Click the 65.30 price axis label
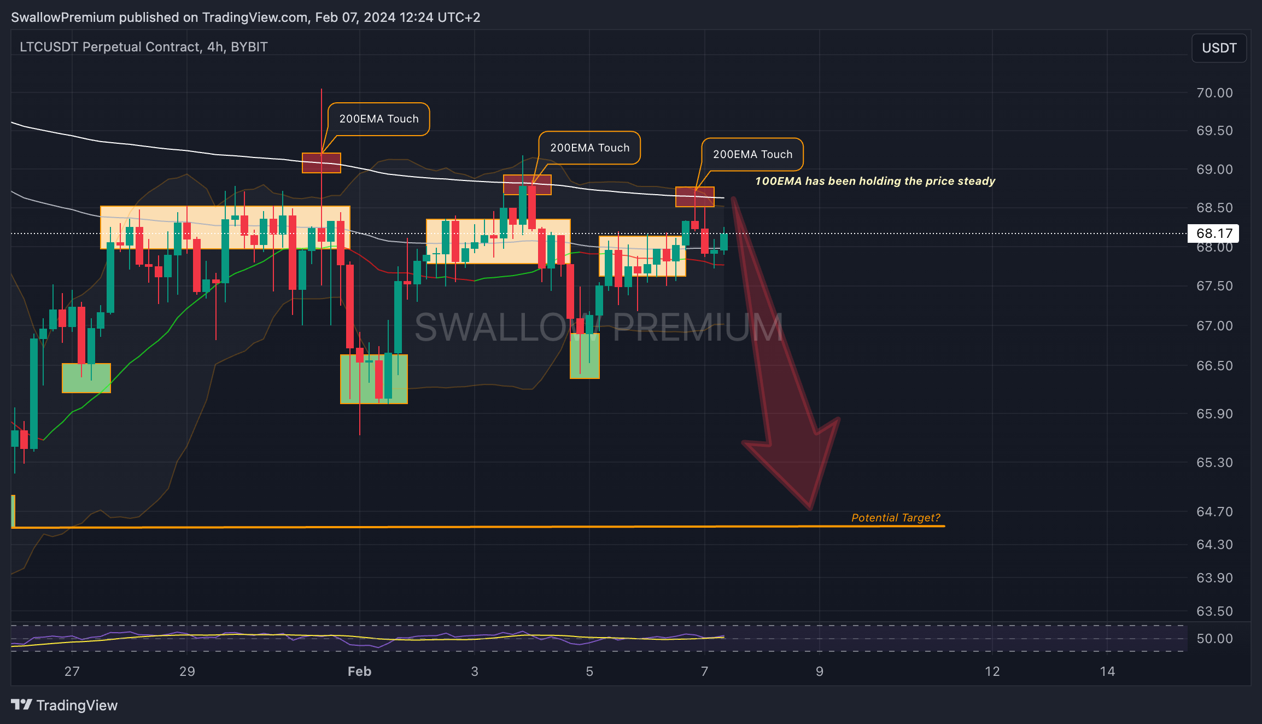 click(x=1214, y=463)
